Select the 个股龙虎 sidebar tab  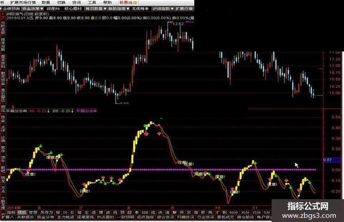click(3, 203)
